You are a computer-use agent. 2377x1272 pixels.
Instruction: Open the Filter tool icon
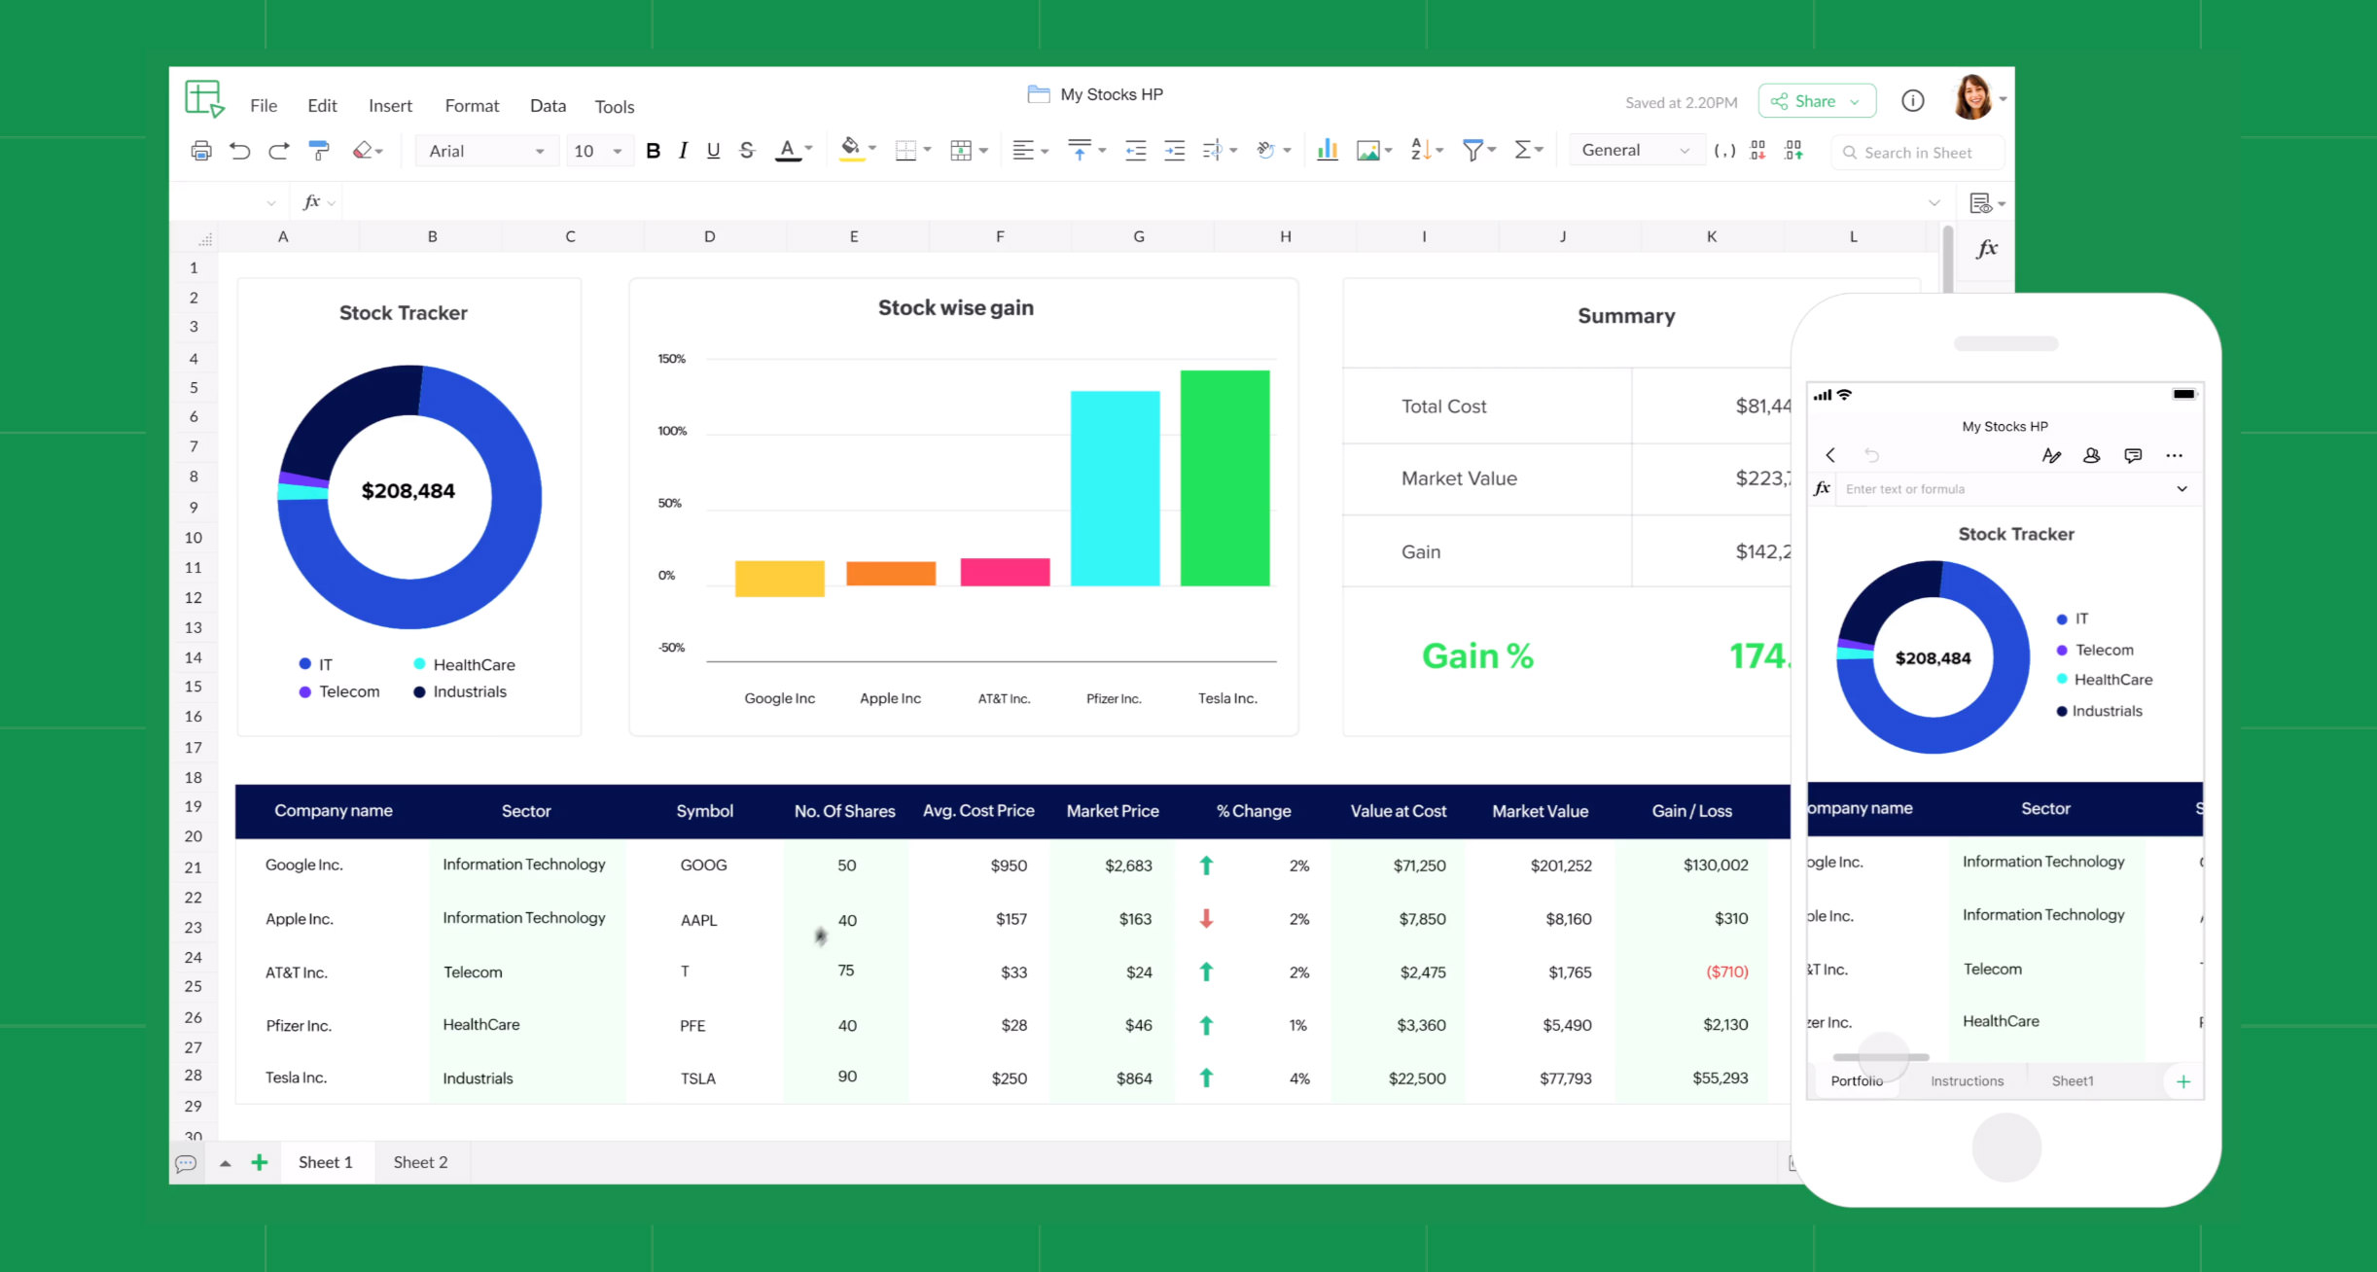tap(1474, 150)
